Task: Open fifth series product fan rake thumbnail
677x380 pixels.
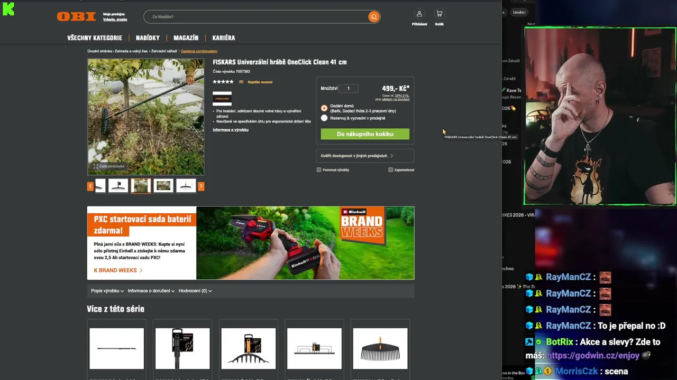Action: 380,348
